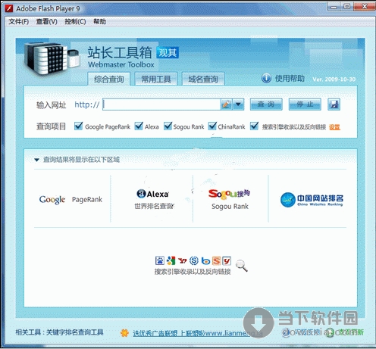The image size is (376, 349).
Task: Click the blue circular S search engine icon
Action: click(x=194, y=260)
